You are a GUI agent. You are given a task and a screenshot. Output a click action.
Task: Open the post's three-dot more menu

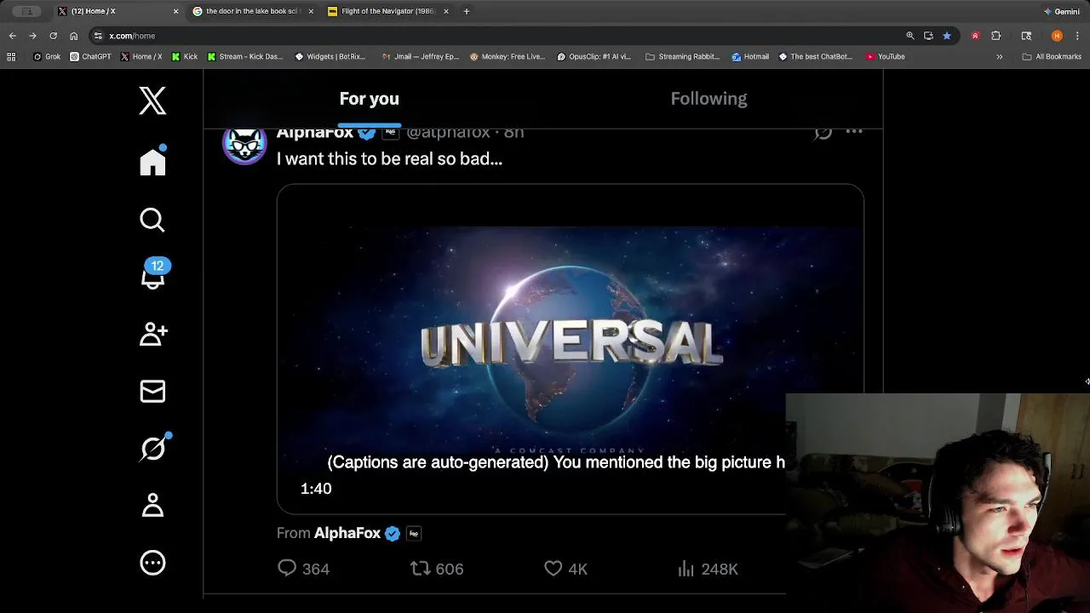tap(854, 132)
